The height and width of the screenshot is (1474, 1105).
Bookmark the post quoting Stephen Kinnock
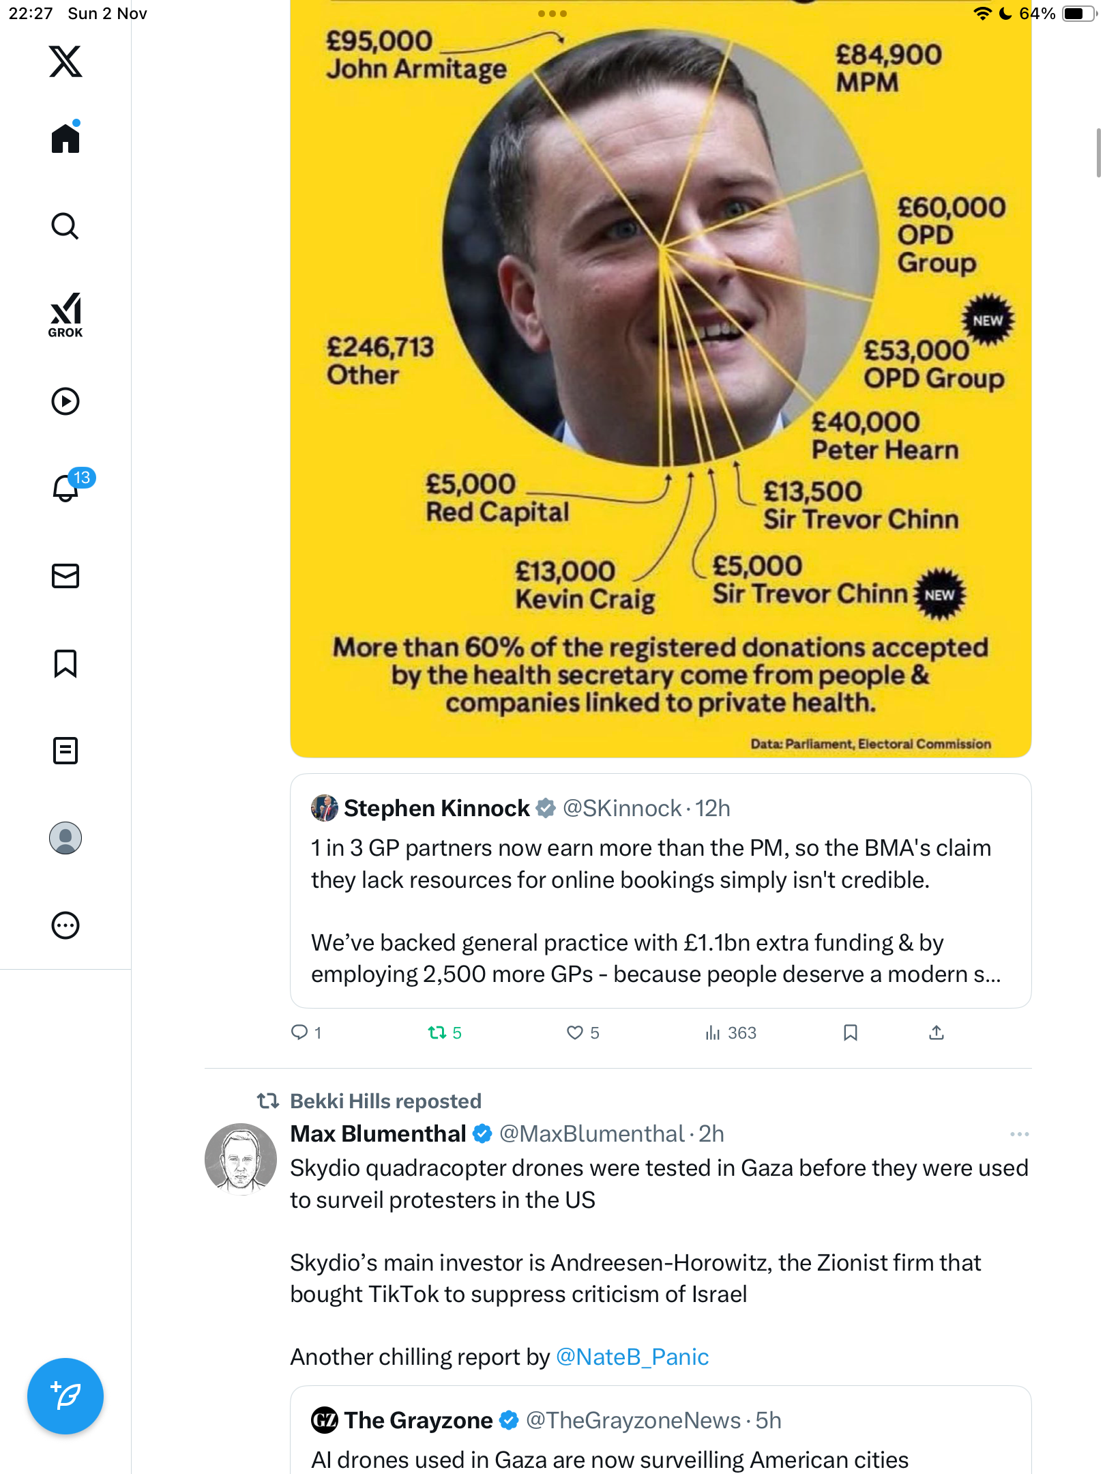click(x=850, y=1032)
